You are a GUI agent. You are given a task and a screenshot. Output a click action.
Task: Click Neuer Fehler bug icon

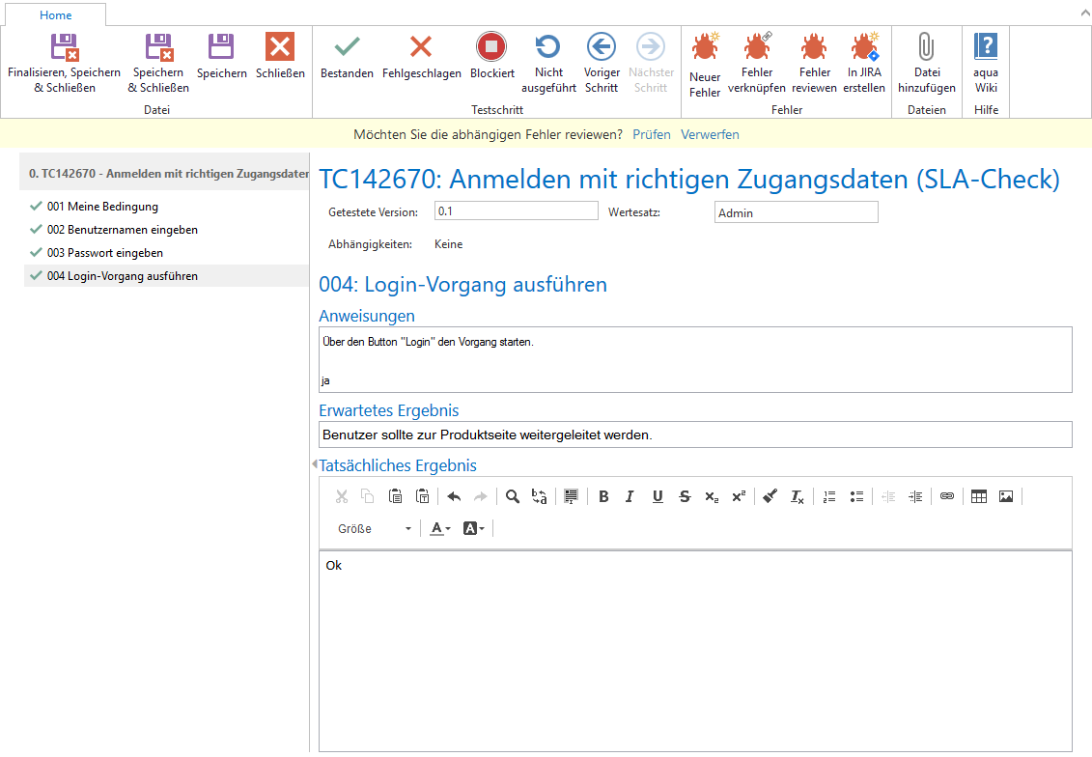pyautogui.click(x=705, y=47)
